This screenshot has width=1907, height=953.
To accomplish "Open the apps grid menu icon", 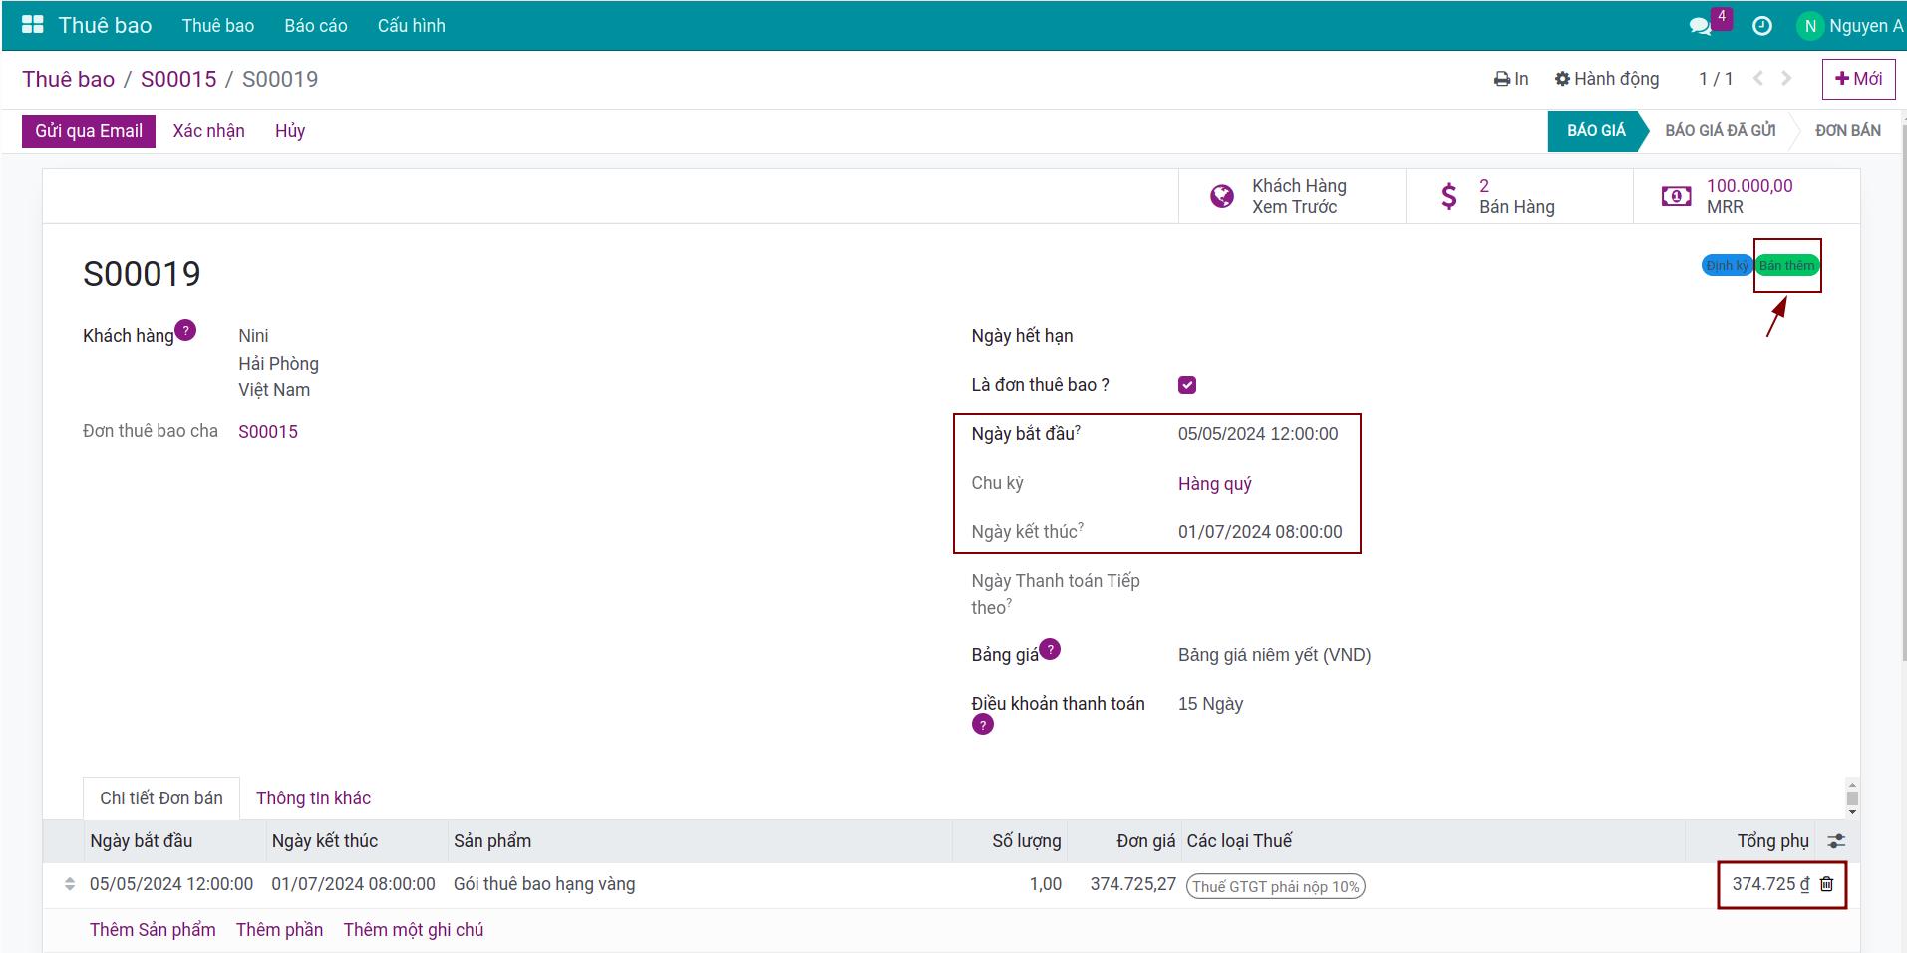I will tap(33, 25).
